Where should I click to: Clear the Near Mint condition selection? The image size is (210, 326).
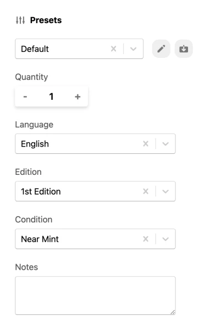coord(146,239)
